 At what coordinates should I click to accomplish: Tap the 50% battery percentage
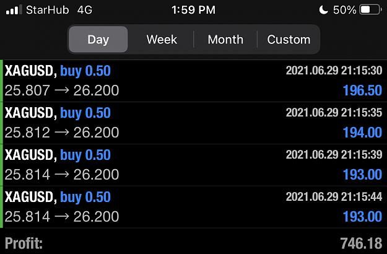click(x=344, y=10)
